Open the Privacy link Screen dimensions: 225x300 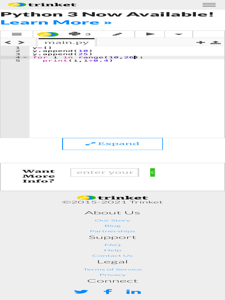pyautogui.click(x=112, y=275)
